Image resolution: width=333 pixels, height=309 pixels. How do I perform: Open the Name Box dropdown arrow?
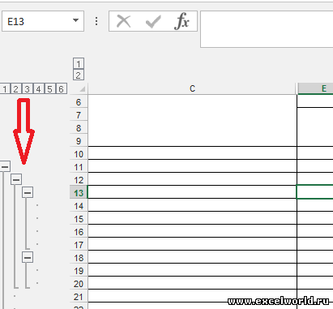[x=76, y=20]
